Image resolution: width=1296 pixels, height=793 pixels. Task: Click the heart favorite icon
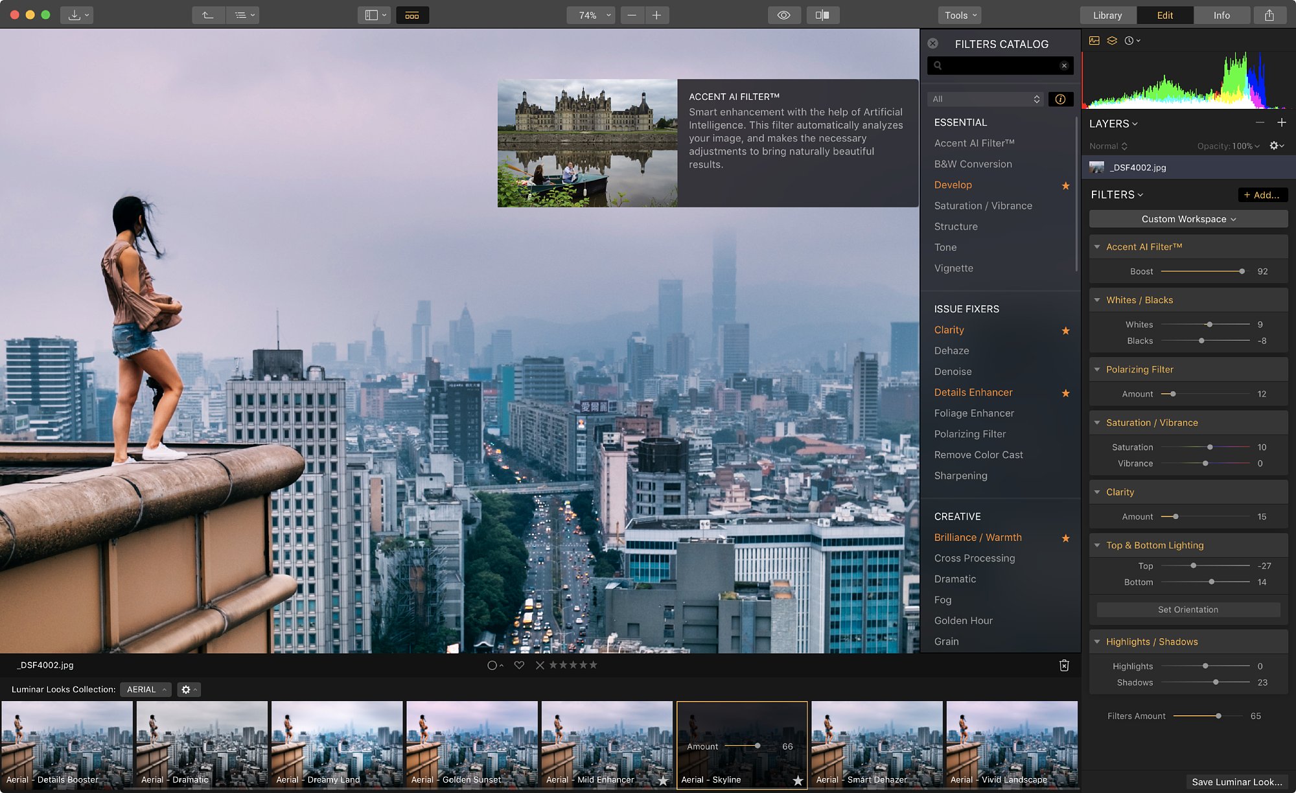pyautogui.click(x=519, y=665)
